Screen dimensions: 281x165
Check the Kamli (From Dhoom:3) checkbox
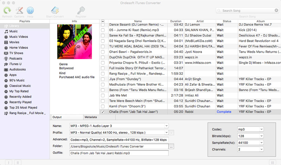(x=103, y=106)
